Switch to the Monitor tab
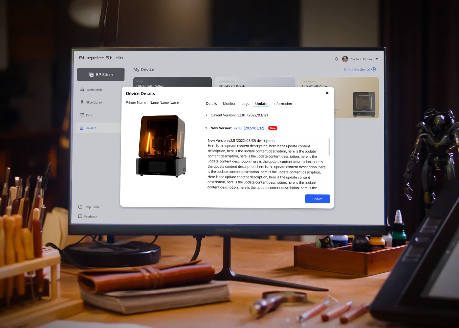Image resolution: width=459 pixels, height=328 pixels. pyautogui.click(x=229, y=104)
